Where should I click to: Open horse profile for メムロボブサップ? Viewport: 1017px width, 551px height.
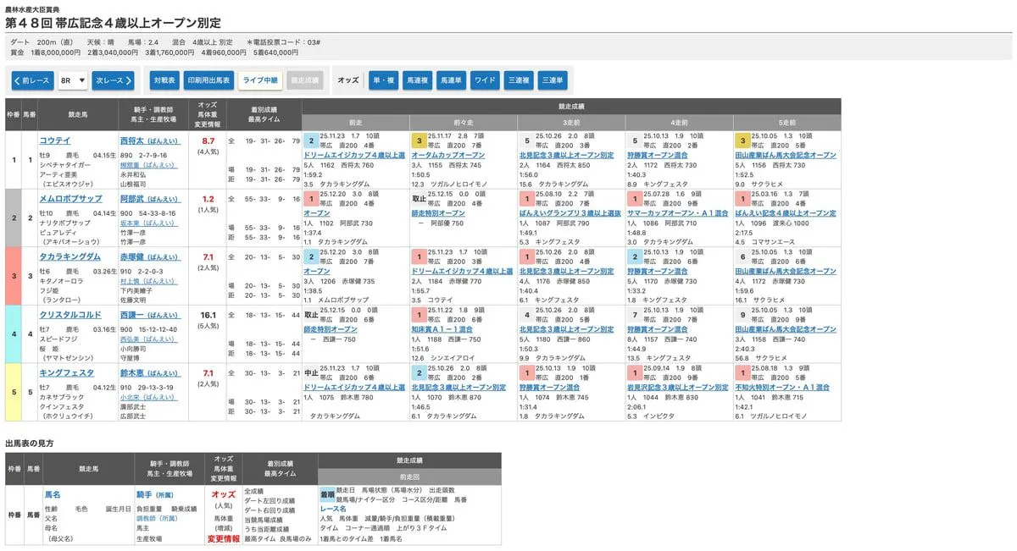(x=70, y=198)
